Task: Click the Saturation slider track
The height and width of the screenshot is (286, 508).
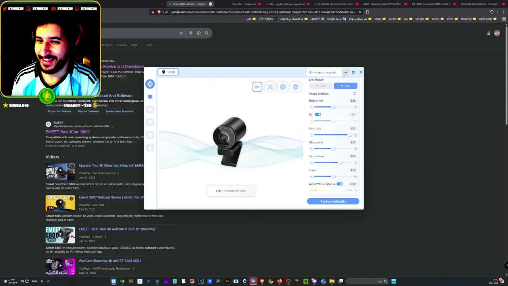Action: click(x=333, y=163)
